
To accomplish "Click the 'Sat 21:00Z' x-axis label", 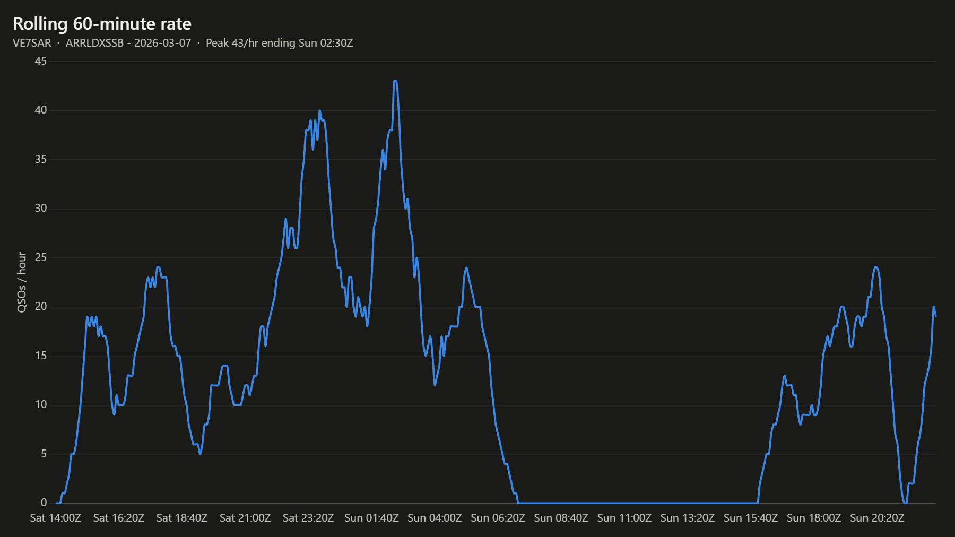I will (x=245, y=518).
